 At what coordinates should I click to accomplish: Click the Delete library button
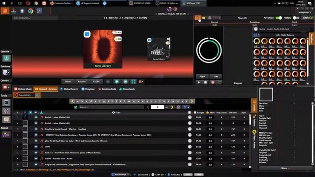(x=68, y=82)
